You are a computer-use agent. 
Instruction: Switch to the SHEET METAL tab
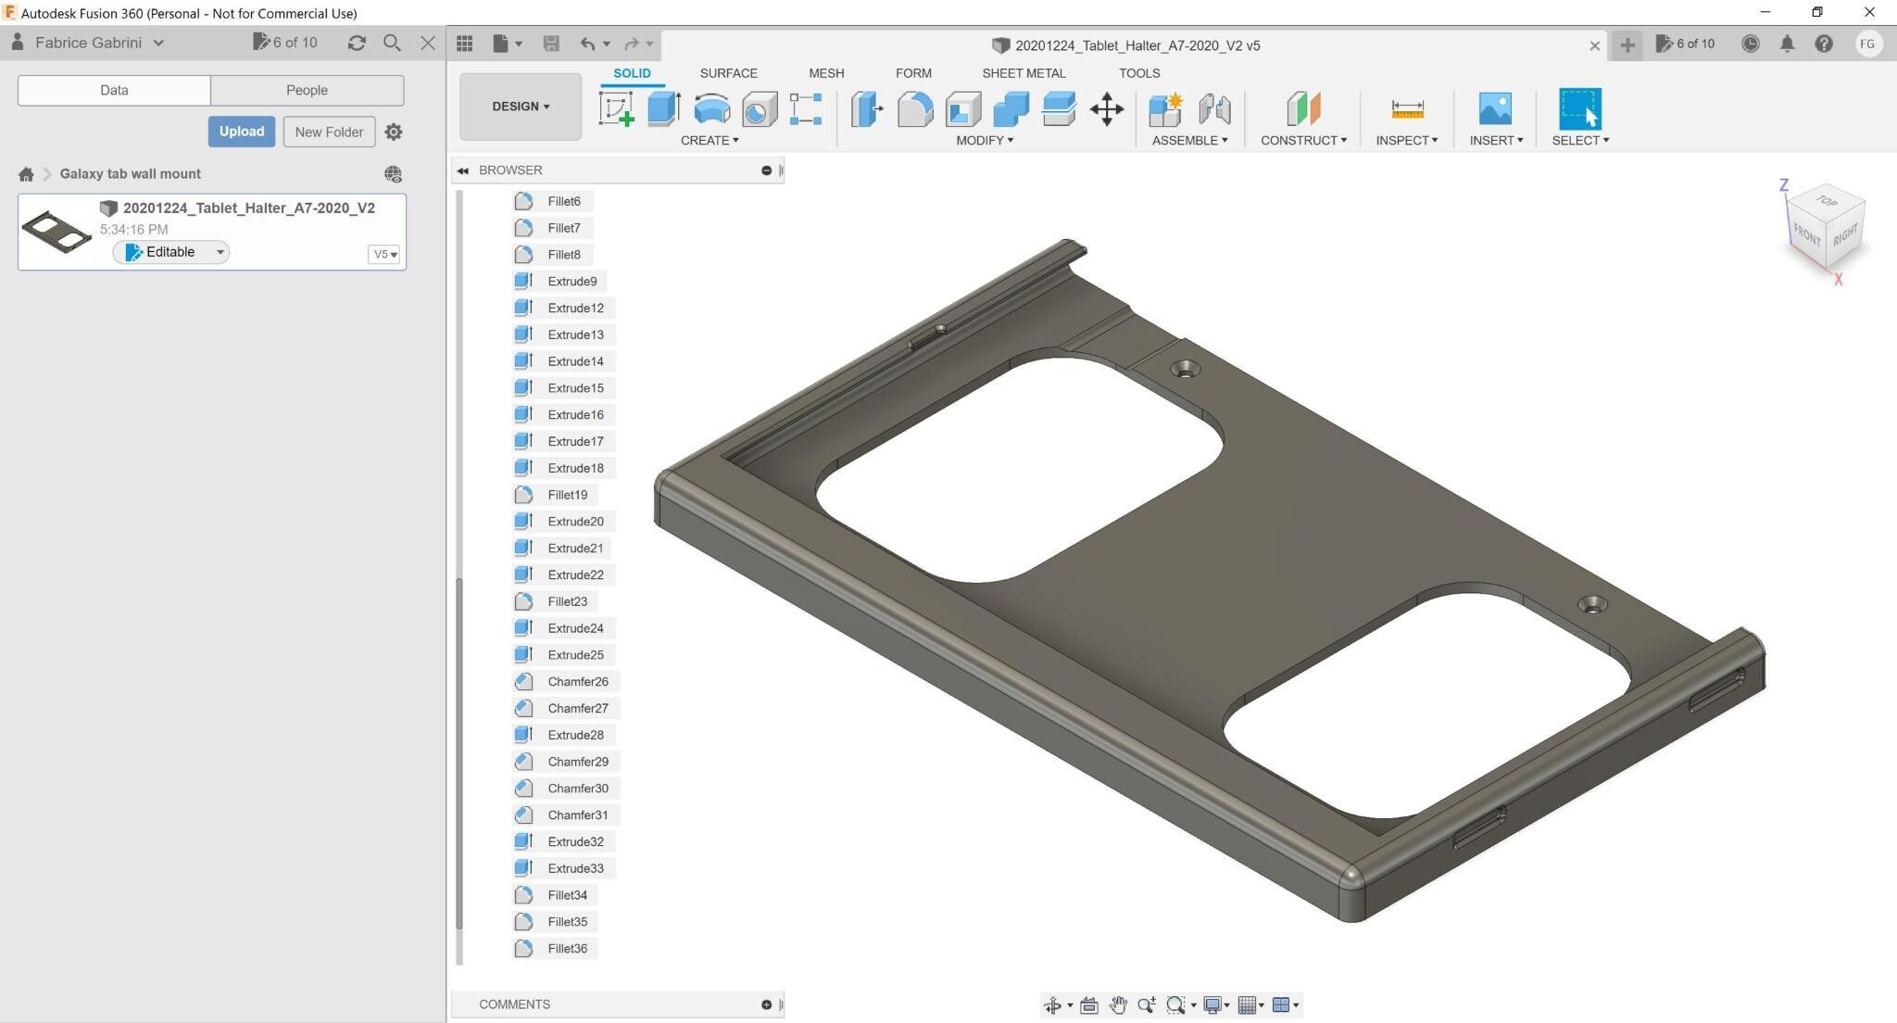1024,73
